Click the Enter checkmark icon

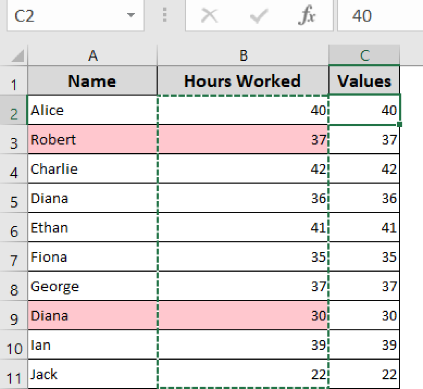258,16
